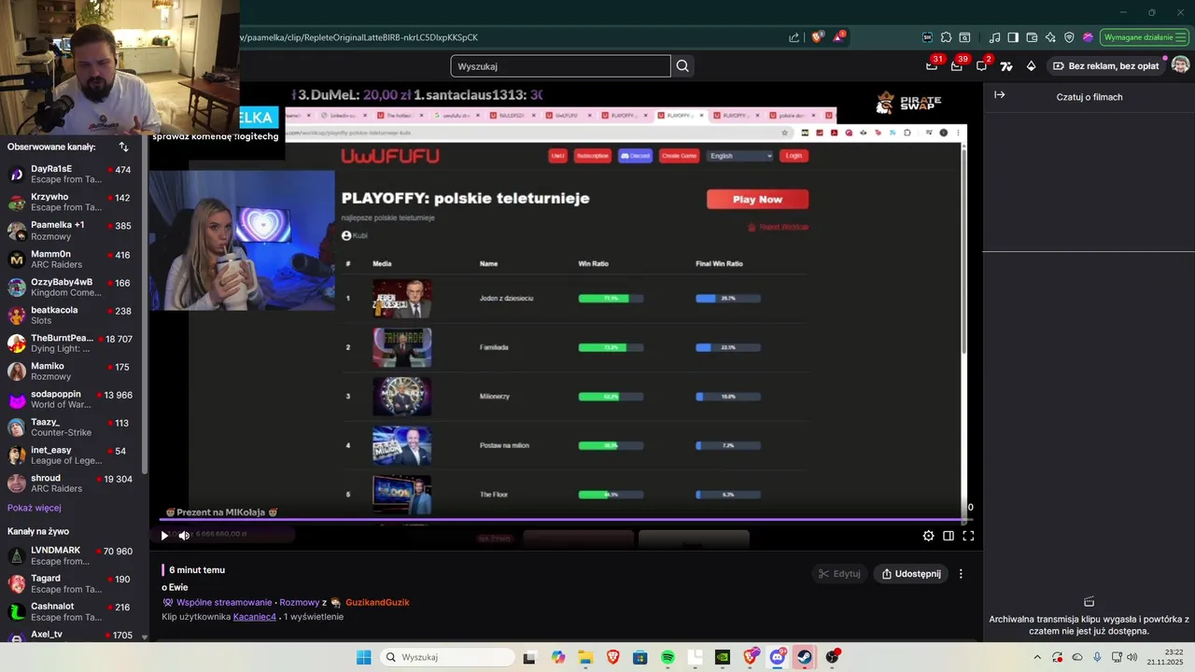This screenshot has width=1195, height=672.
Task: Open the player settings gear
Action: point(928,536)
